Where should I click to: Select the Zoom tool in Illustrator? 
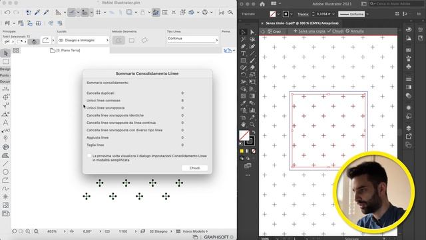(x=252, y=125)
